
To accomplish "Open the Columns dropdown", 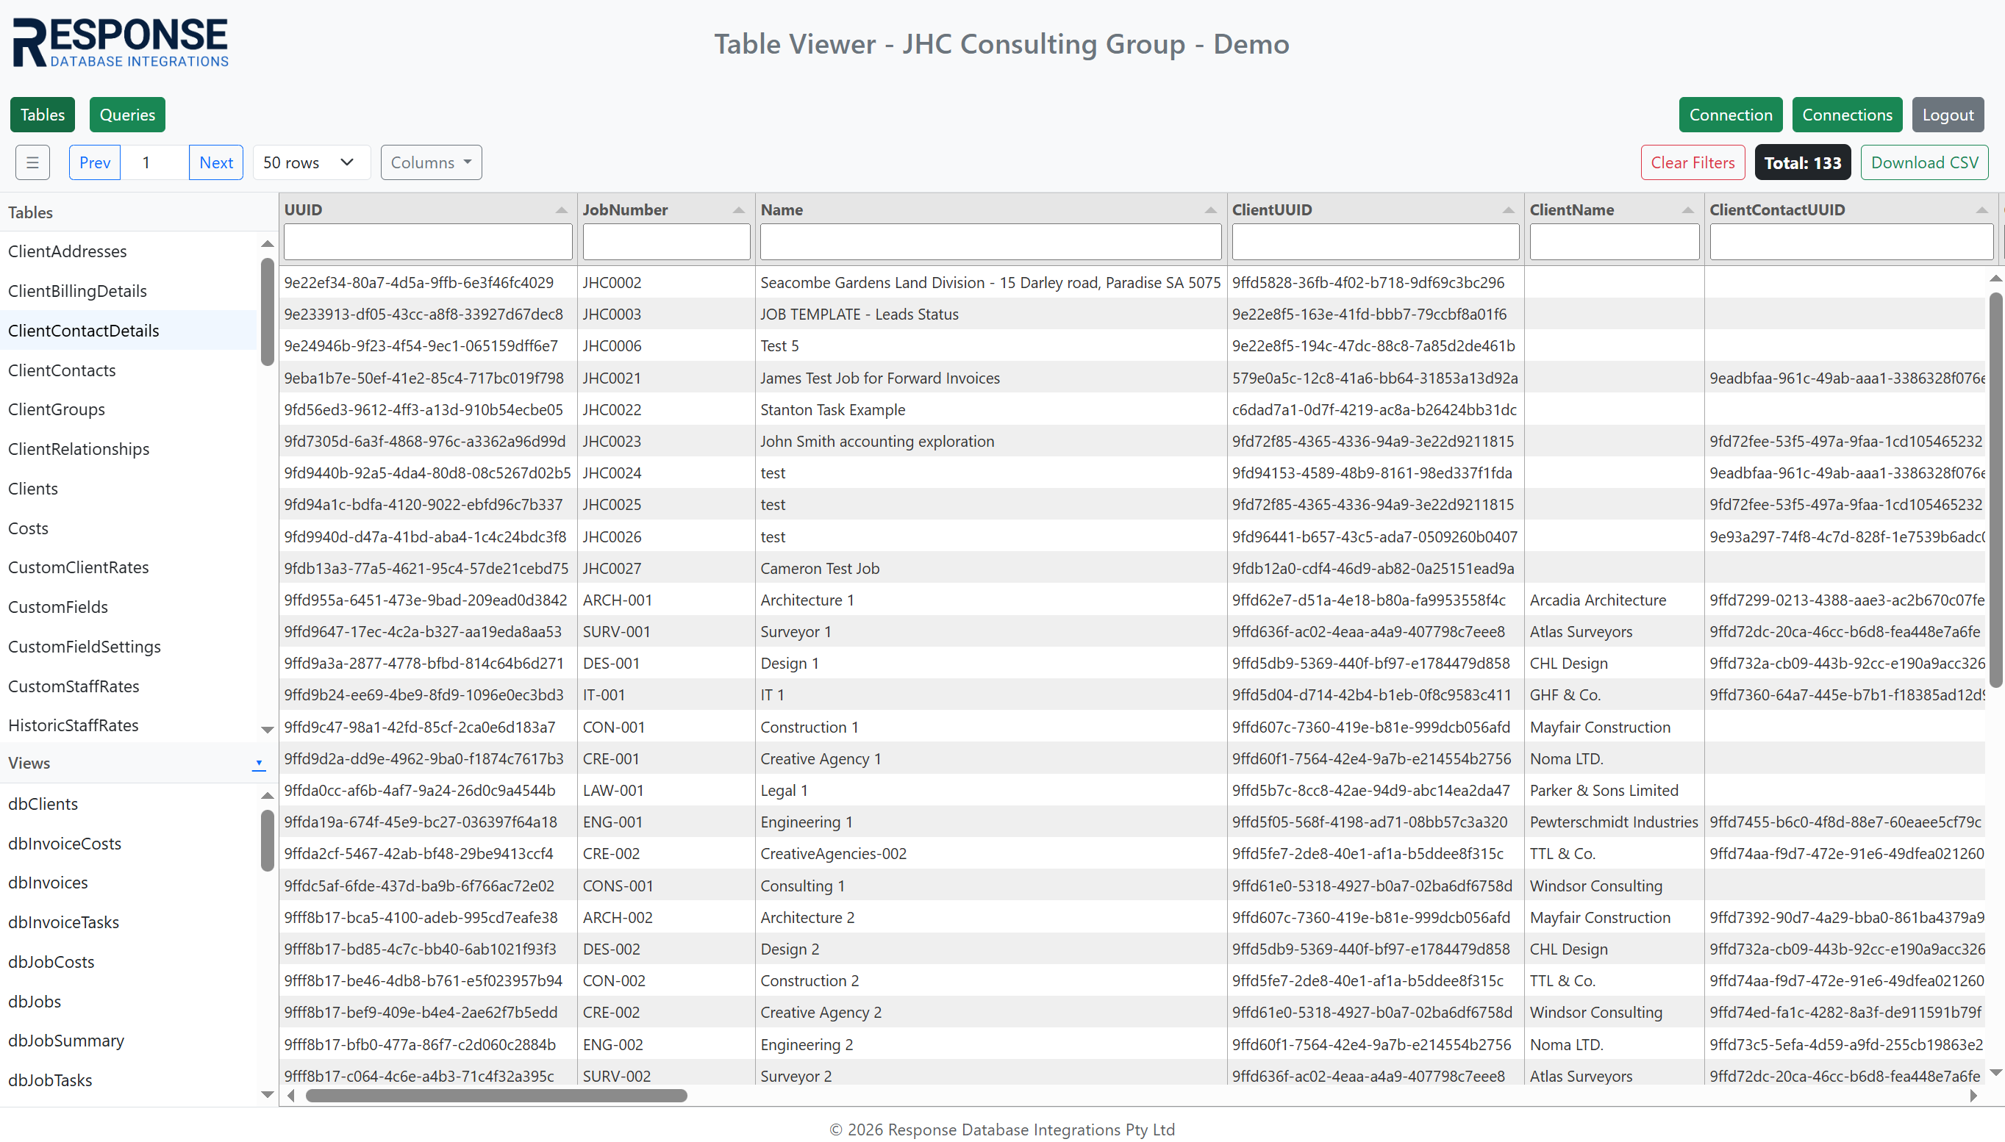I will [x=430, y=162].
